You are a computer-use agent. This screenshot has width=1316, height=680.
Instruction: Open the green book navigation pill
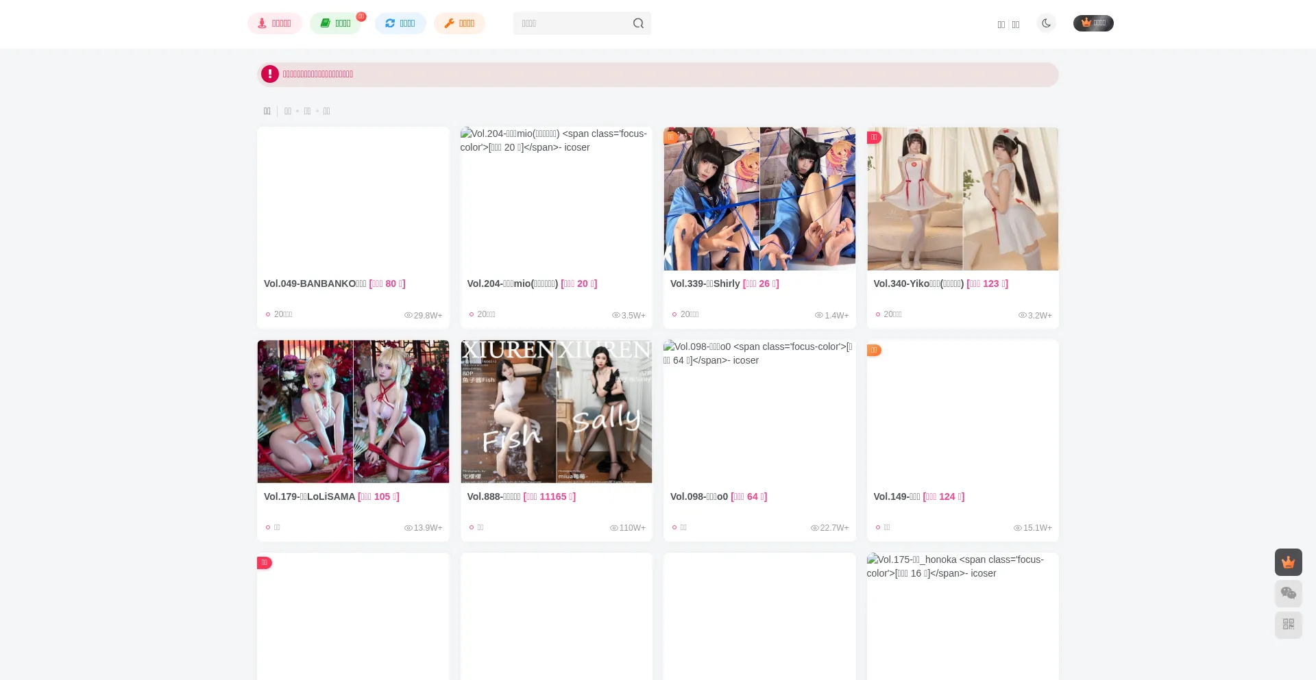pos(335,23)
